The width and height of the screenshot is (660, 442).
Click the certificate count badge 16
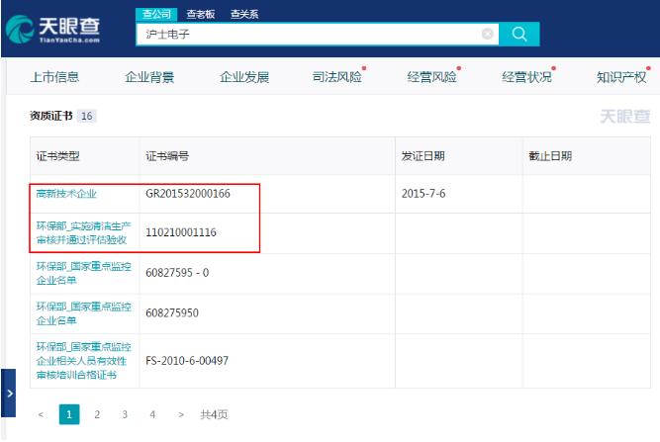tap(87, 116)
